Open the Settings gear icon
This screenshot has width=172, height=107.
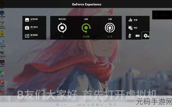tap(146, 36)
